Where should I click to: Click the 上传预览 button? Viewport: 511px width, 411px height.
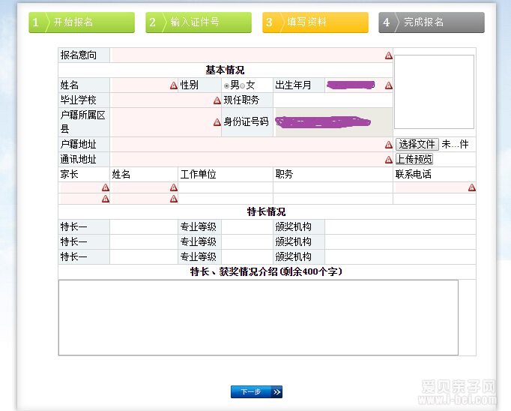point(414,159)
